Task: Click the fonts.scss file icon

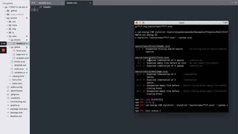Action: click(x=14, y=51)
